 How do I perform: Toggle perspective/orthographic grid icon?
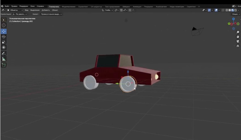pyautogui.click(x=238, y=46)
